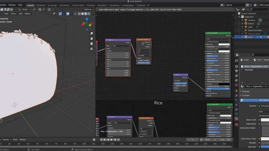Open gizmo options dropdown arrow
This screenshot has height=151, width=269.
pyautogui.click(x=63, y=14)
